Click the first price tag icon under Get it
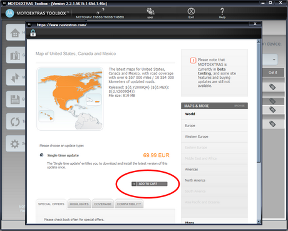Viewport: 288px width, 231px height. 272,87
